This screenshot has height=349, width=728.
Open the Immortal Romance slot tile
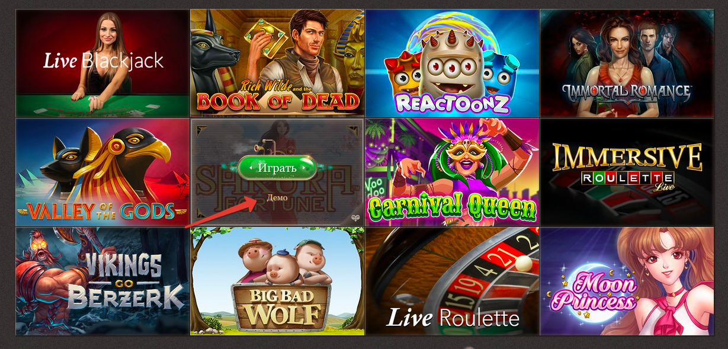[x=626, y=63]
